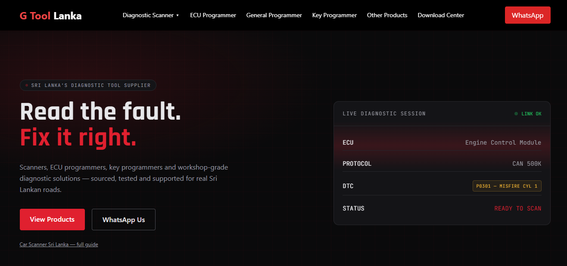This screenshot has height=266, width=567.
Task: Expand the Diagnostic Scanner dropdown menu
Action: click(x=151, y=15)
